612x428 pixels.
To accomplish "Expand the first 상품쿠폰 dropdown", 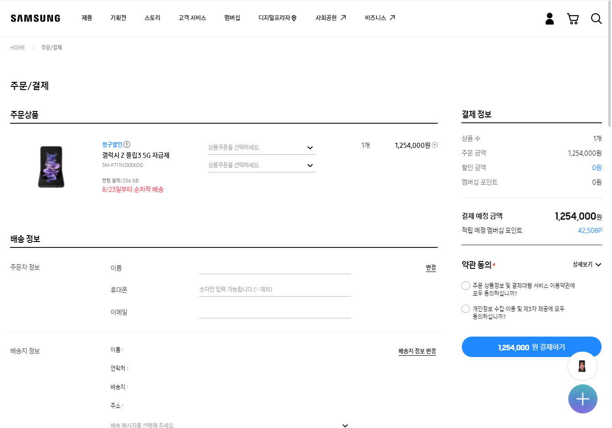I will 262,147.
